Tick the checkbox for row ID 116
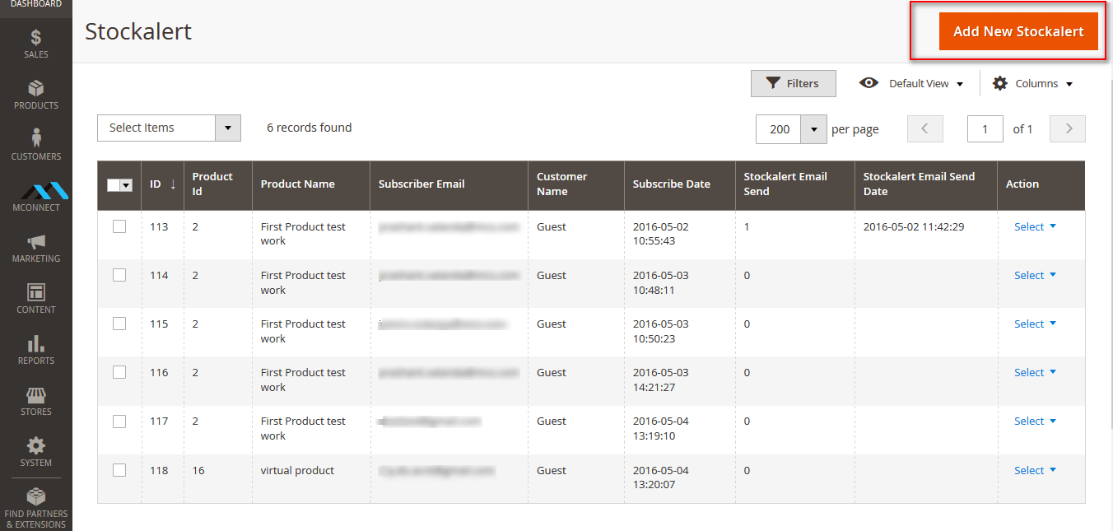This screenshot has width=1113, height=531. pos(119,372)
